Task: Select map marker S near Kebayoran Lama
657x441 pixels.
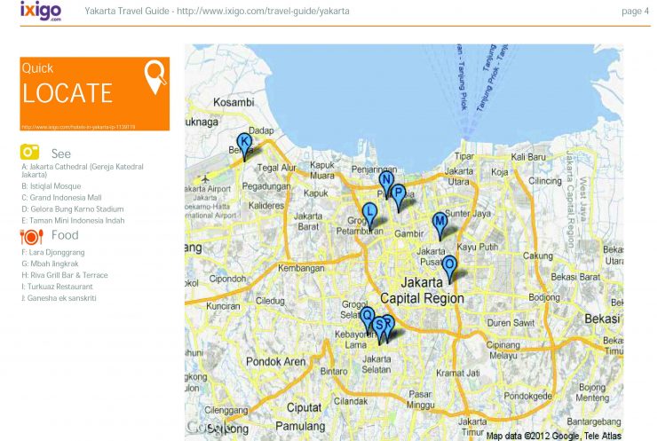Action: 380,330
